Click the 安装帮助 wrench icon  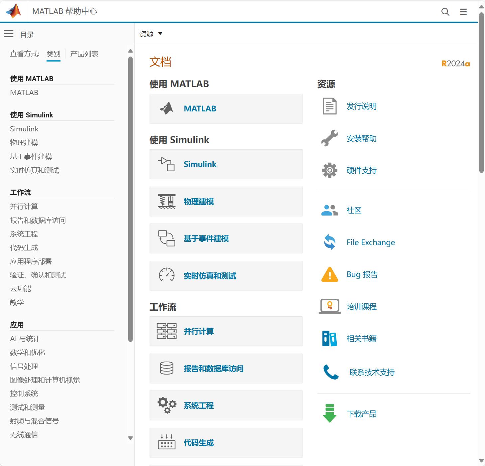tap(330, 138)
